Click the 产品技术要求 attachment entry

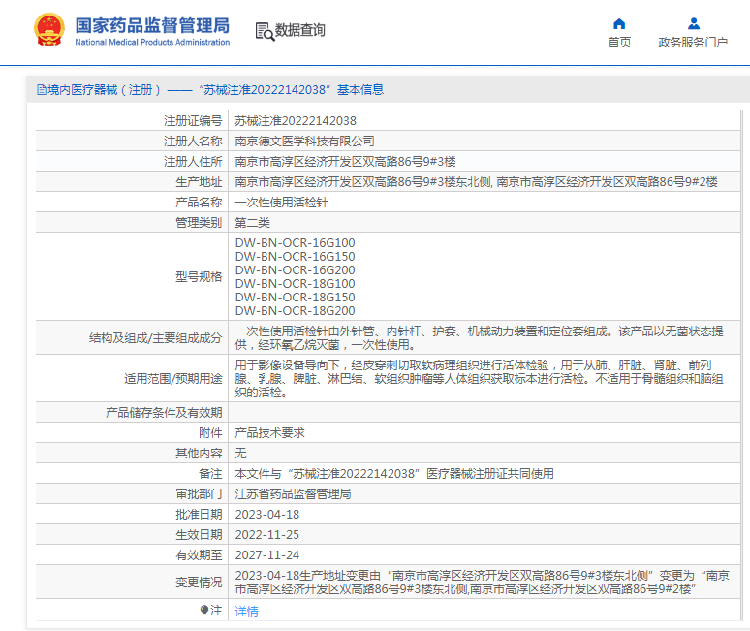pos(269,433)
